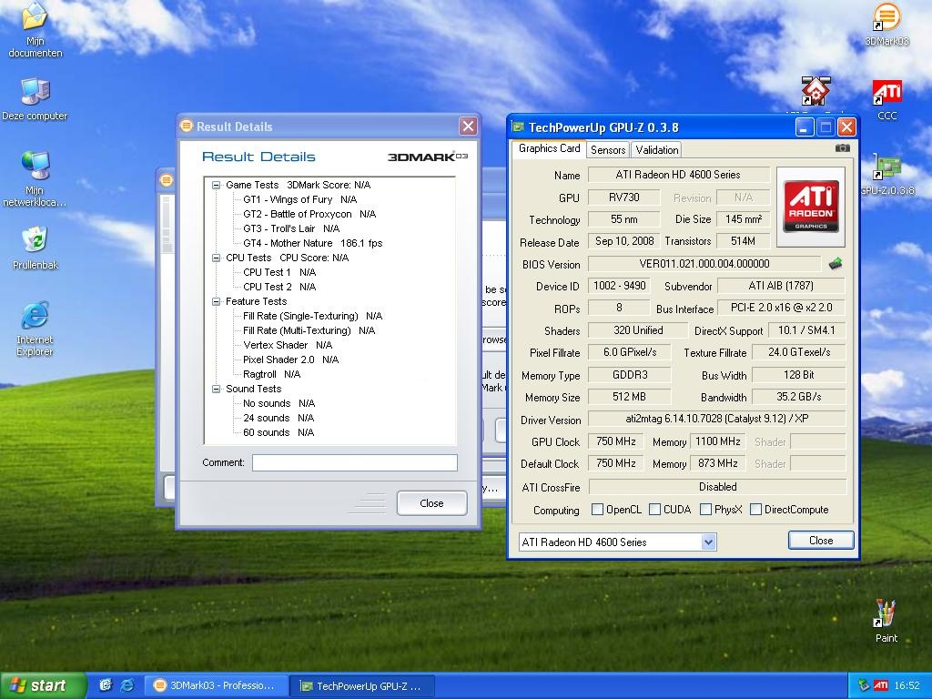
Task: Click the GPU-Z screenshot camera icon
Action: (843, 148)
